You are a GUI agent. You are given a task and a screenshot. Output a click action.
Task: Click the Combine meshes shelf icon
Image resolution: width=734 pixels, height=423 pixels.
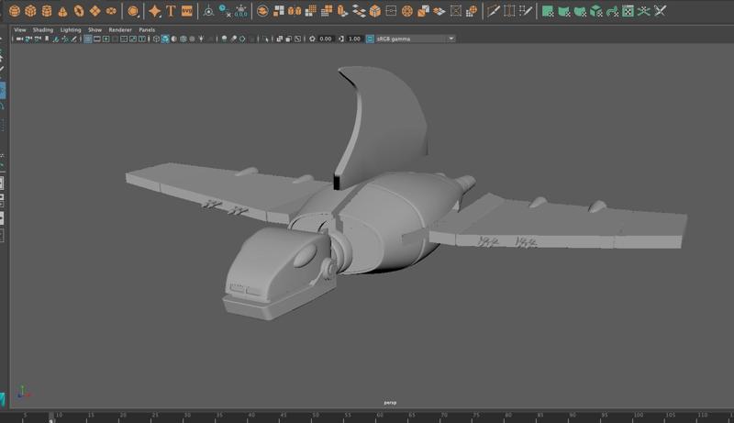point(262,11)
